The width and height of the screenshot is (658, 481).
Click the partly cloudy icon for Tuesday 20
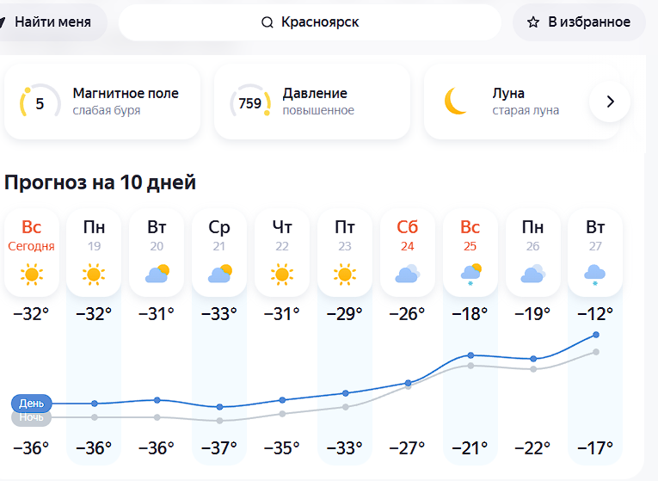click(157, 275)
